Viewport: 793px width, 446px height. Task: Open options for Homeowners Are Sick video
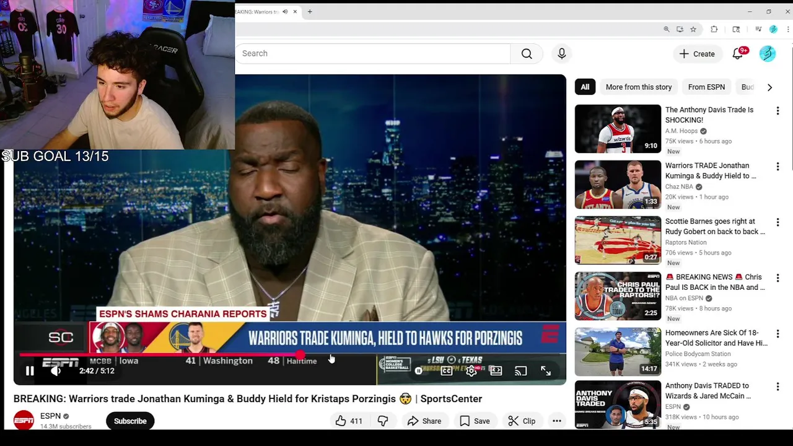tap(778, 334)
